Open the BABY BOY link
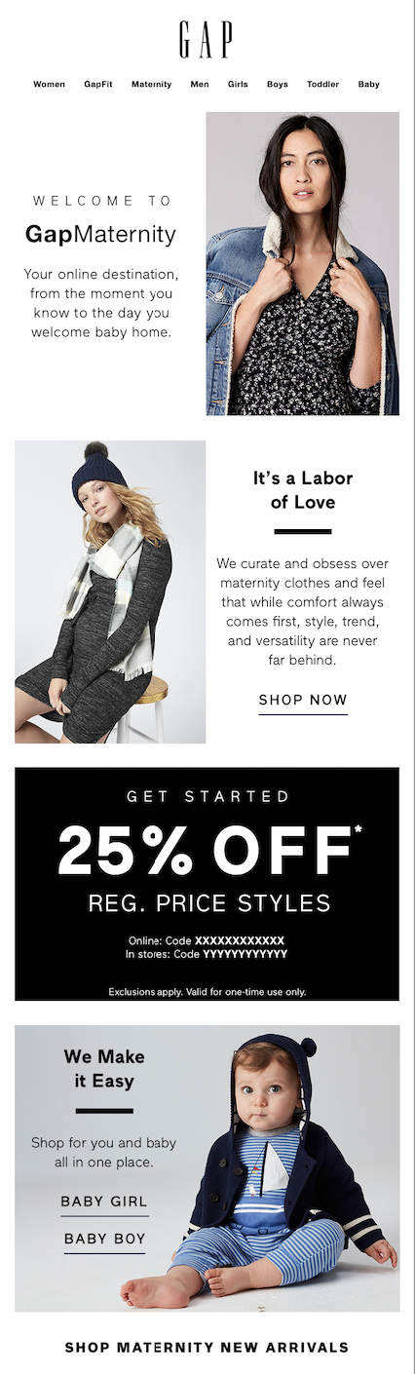This screenshot has height=1374, width=415. coord(104,1240)
